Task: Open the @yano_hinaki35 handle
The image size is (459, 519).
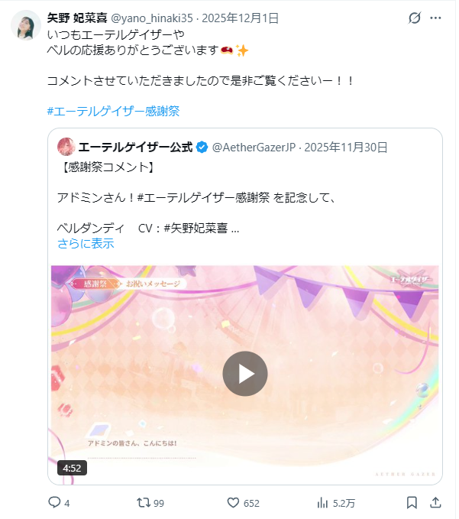Action: tap(152, 18)
